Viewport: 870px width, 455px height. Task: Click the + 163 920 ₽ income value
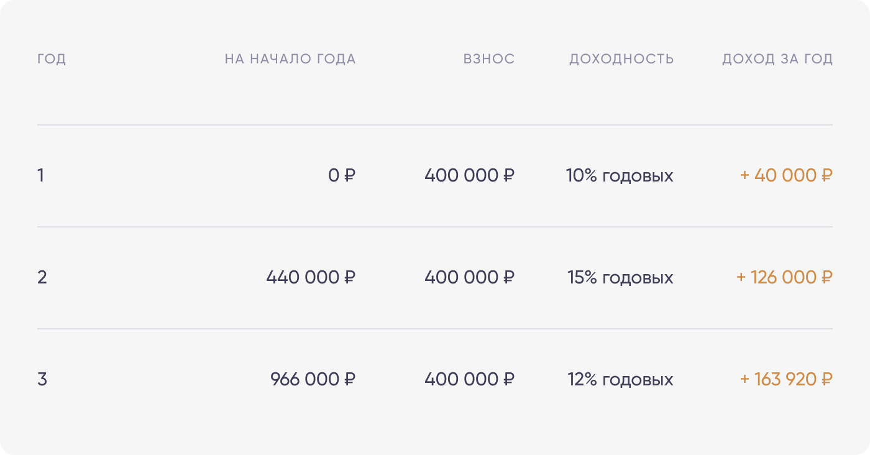pos(786,379)
